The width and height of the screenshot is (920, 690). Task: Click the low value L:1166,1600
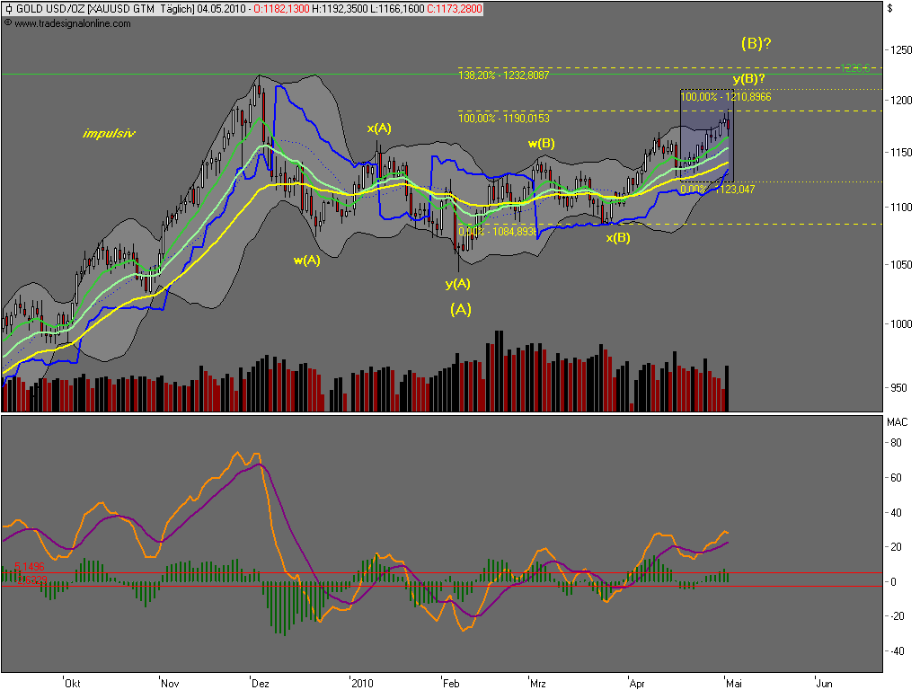pos(396,9)
